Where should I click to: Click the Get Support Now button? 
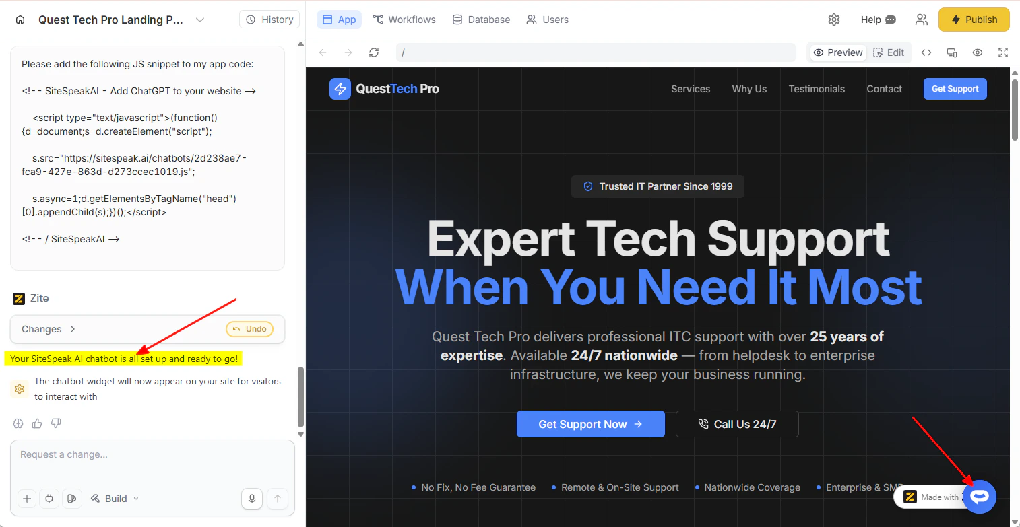[590, 424]
